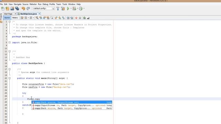This screenshot has width=221, height=124.
Task: Close the BackUpsJava.java tab
Action: [x=39, y=14]
